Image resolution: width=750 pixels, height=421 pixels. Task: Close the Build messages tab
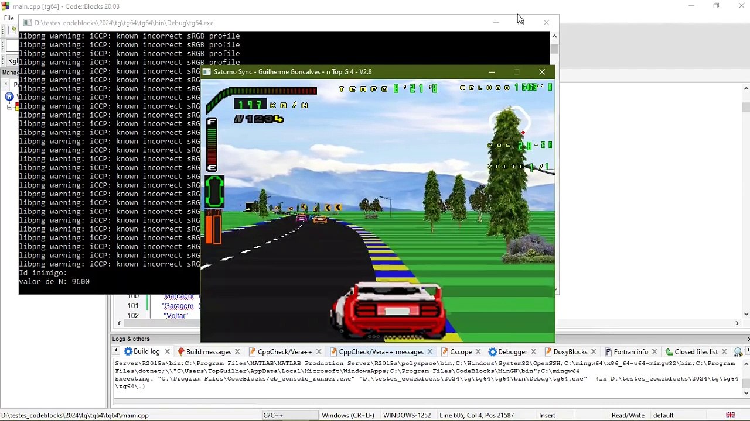click(237, 351)
